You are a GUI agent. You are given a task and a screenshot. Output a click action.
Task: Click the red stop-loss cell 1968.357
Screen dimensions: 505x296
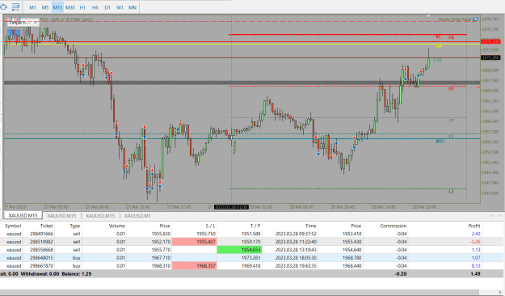195,266
